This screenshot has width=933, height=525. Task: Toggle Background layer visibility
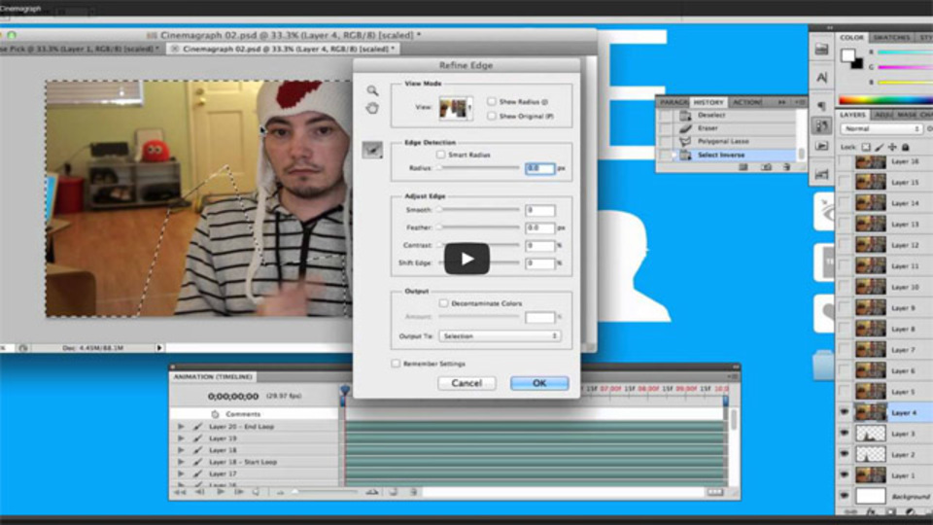point(845,496)
